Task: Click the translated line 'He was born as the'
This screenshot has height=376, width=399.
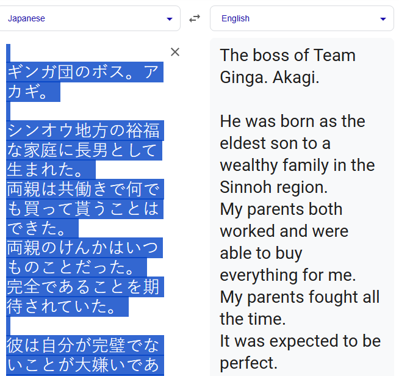Action: tap(293, 121)
